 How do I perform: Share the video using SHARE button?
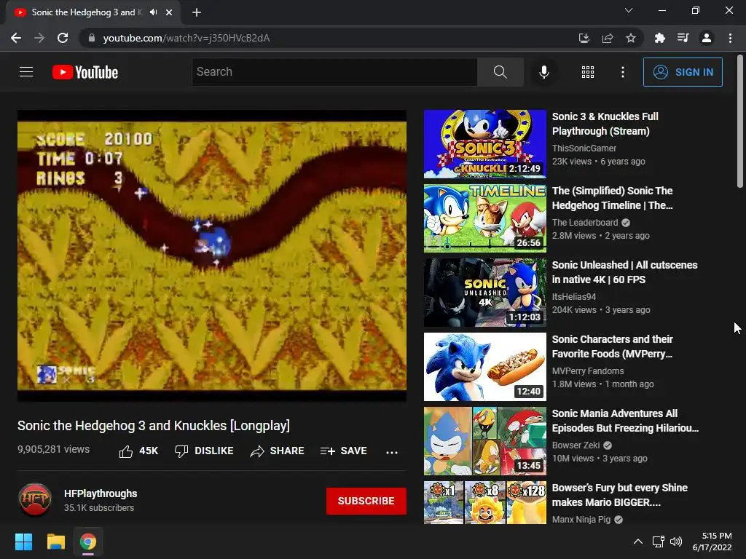tap(278, 451)
